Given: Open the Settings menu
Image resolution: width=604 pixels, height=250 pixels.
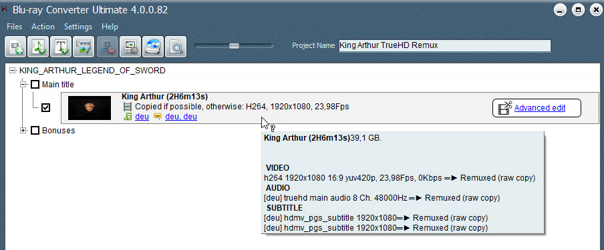Looking at the screenshot, I should point(78,27).
